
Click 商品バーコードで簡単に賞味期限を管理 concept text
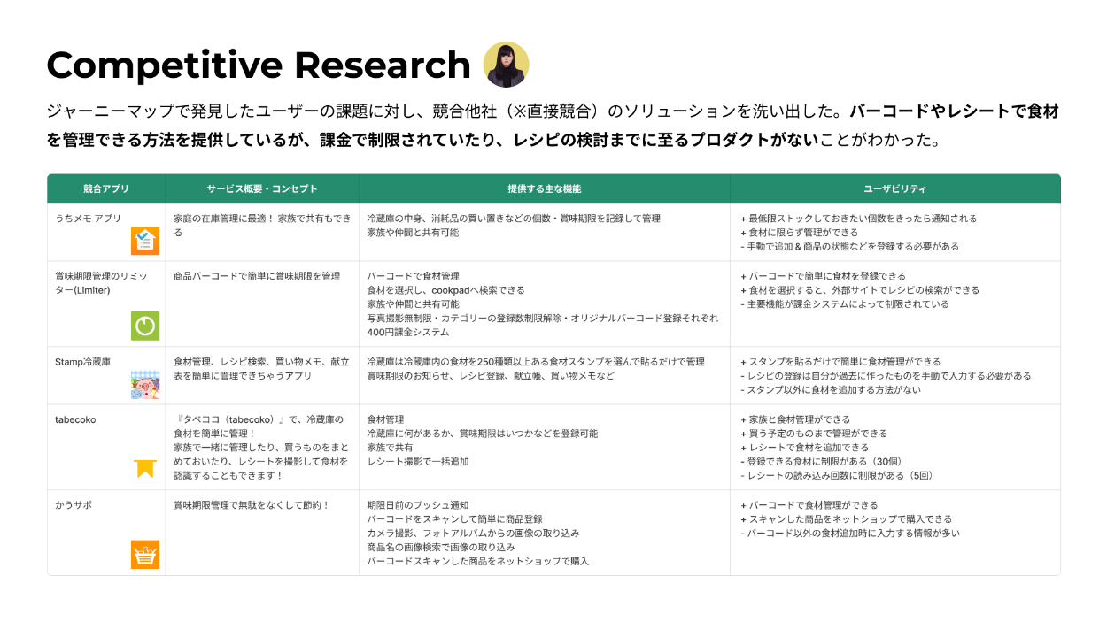(257, 276)
